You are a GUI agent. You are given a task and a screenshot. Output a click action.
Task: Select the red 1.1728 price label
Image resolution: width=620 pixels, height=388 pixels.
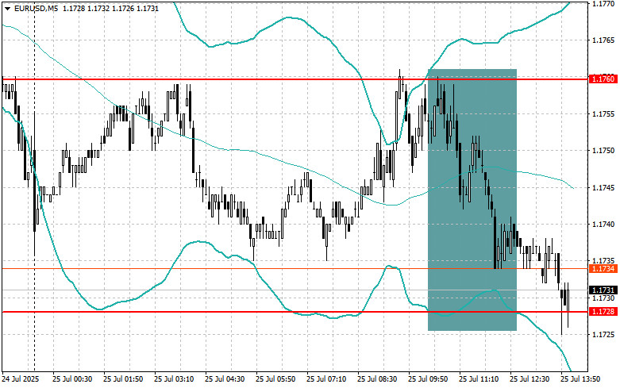(603, 312)
